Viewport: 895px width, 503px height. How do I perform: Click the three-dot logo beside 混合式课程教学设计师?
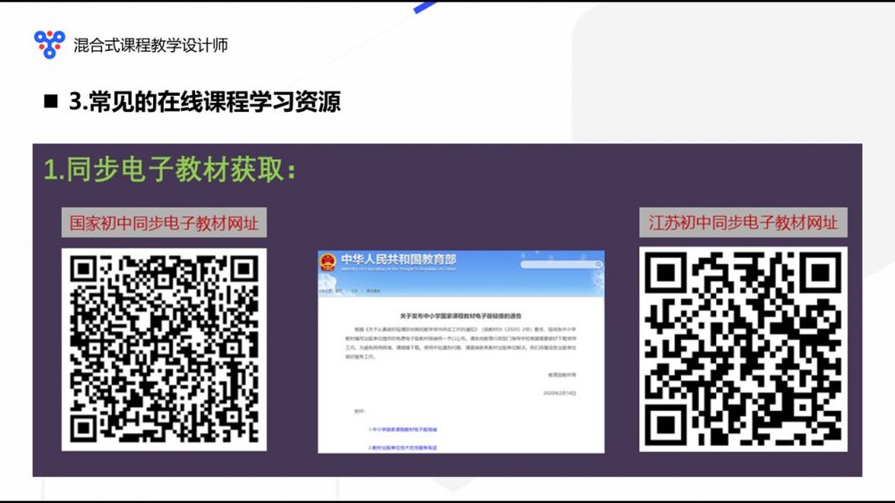(49, 44)
